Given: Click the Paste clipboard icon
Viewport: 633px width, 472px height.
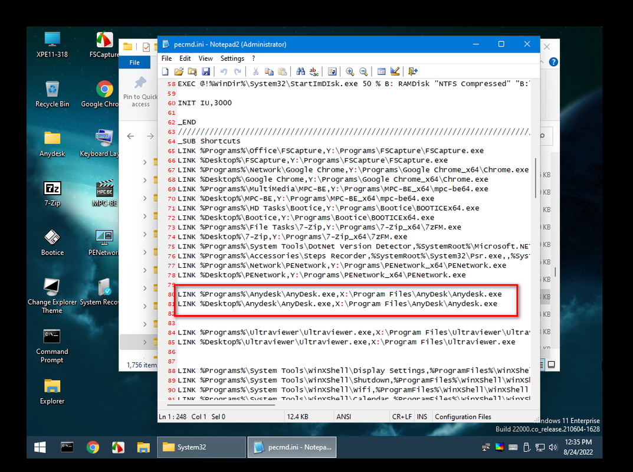Looking at the screenshot, I should (283, 71).
